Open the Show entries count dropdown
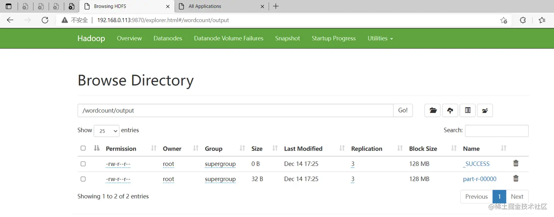This screenshot has width=554, height=217. click(x=107, y=131)
